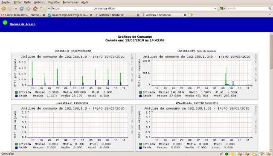Viewport: 273px width, 156px height.
Task: Reload the page with the blue refresh icon
Action: click(x=22, y=9)
